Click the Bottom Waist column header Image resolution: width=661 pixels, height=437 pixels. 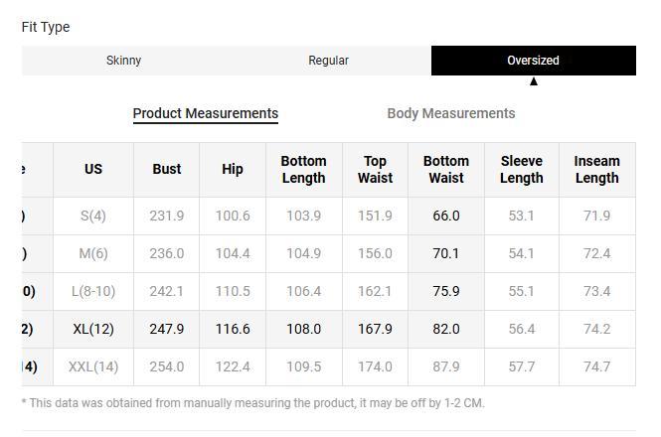pos(445,170)
